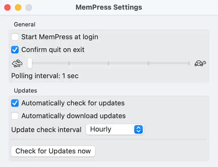Click the rabbit icon for fastest polling
218x167 pixels.
17,63
